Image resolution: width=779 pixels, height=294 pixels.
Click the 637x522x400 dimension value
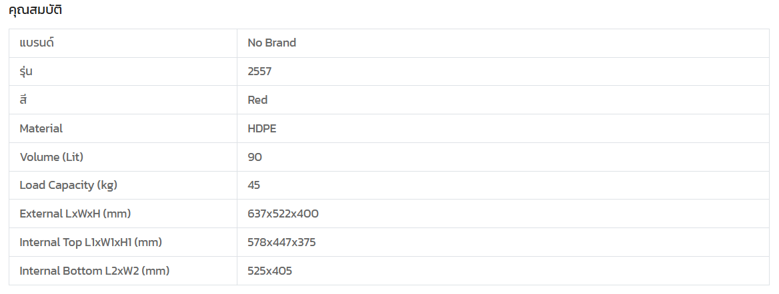[283, 214]
